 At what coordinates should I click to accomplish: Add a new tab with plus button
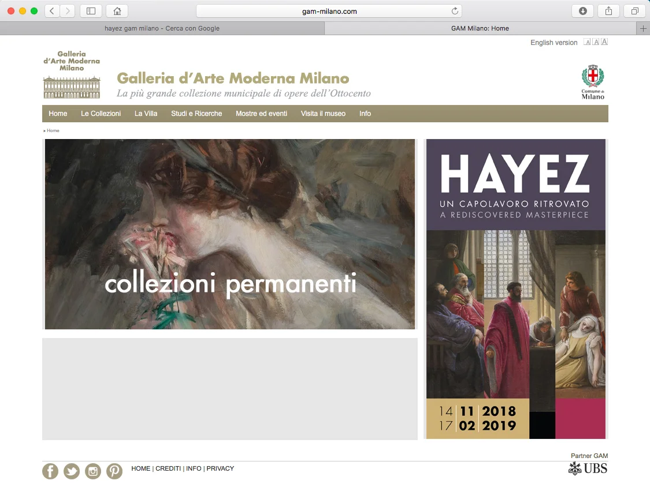pos(643,29)
